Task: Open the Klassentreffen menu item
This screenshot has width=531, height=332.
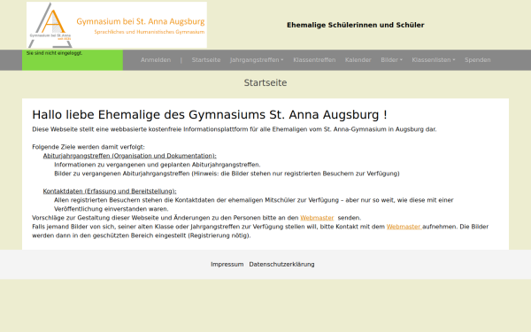Action: [314, 60]
